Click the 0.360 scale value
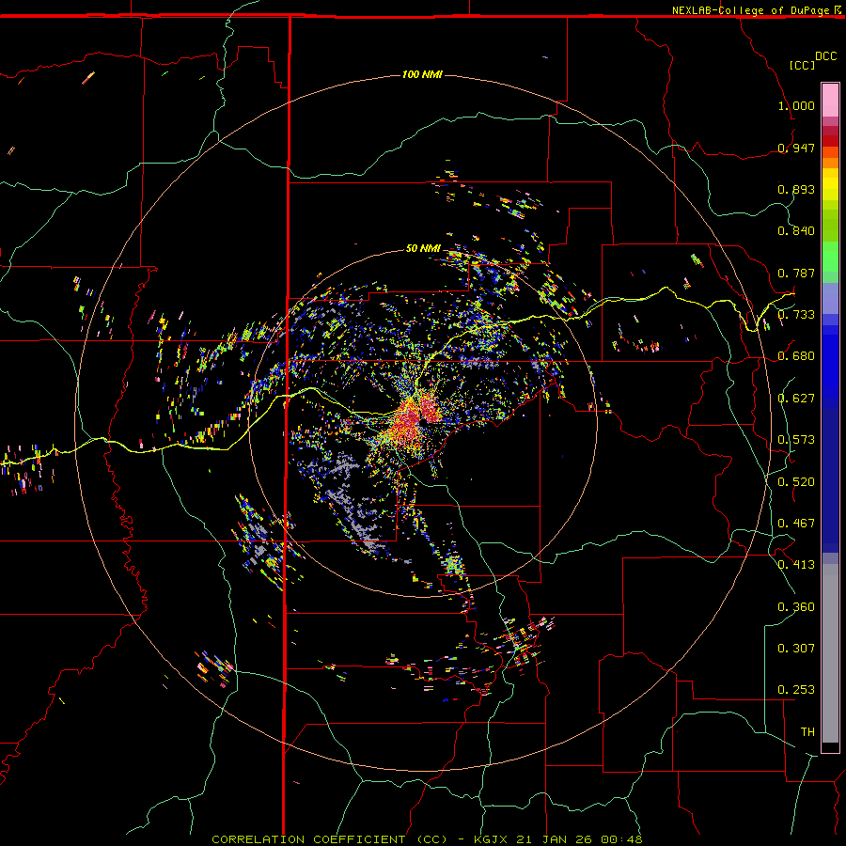This screenshot has width=846, height=846. click(x=796, y=607)
